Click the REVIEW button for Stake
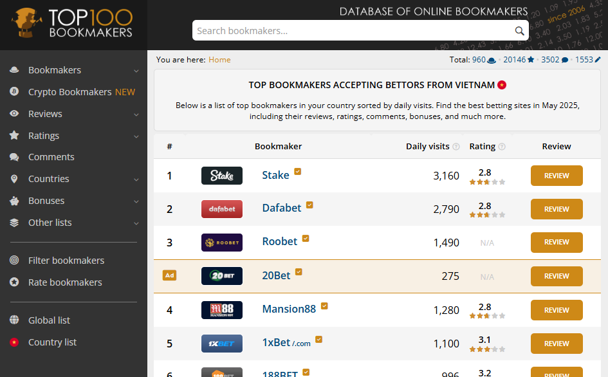 tap(557, 176)
